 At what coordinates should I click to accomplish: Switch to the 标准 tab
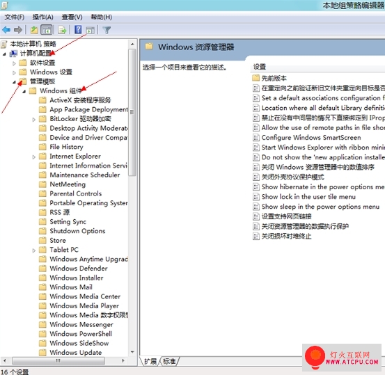click(x=169, y=361)
